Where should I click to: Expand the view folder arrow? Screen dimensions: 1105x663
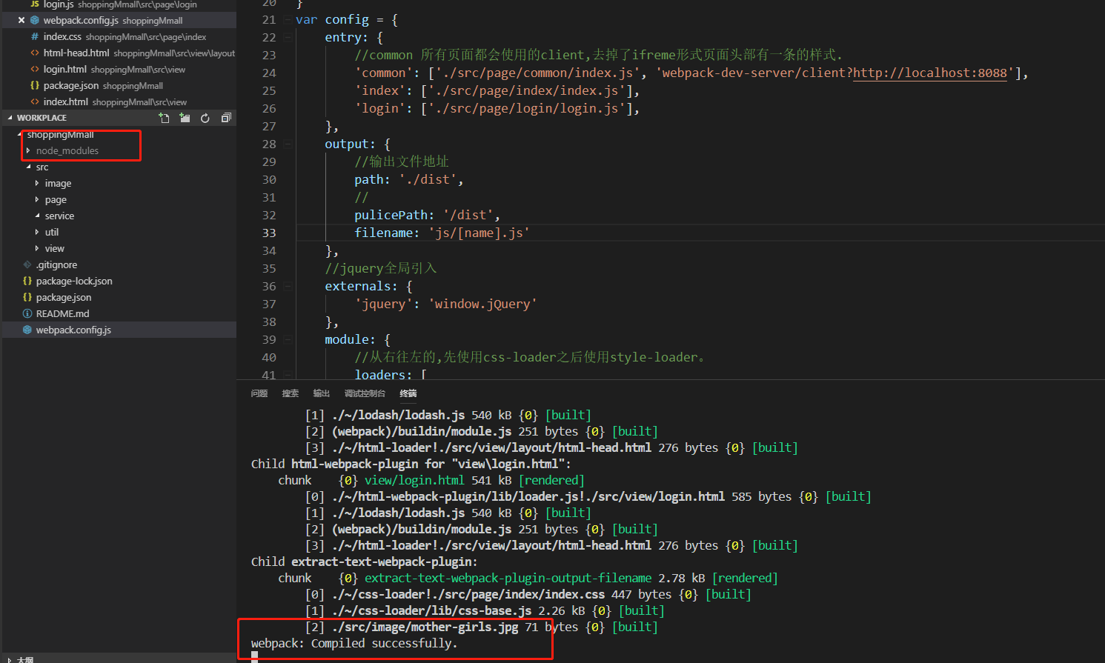click(x=37, y=248)
